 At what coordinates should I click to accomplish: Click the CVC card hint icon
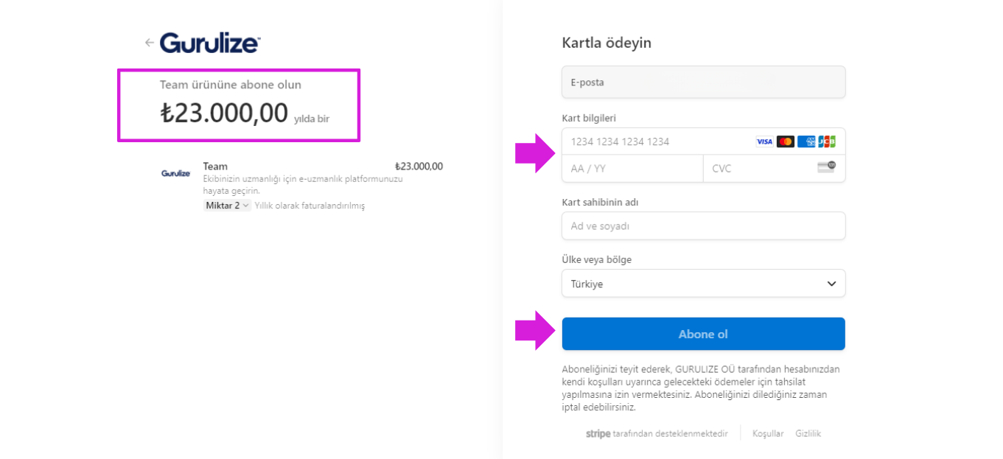click(827, 167)
